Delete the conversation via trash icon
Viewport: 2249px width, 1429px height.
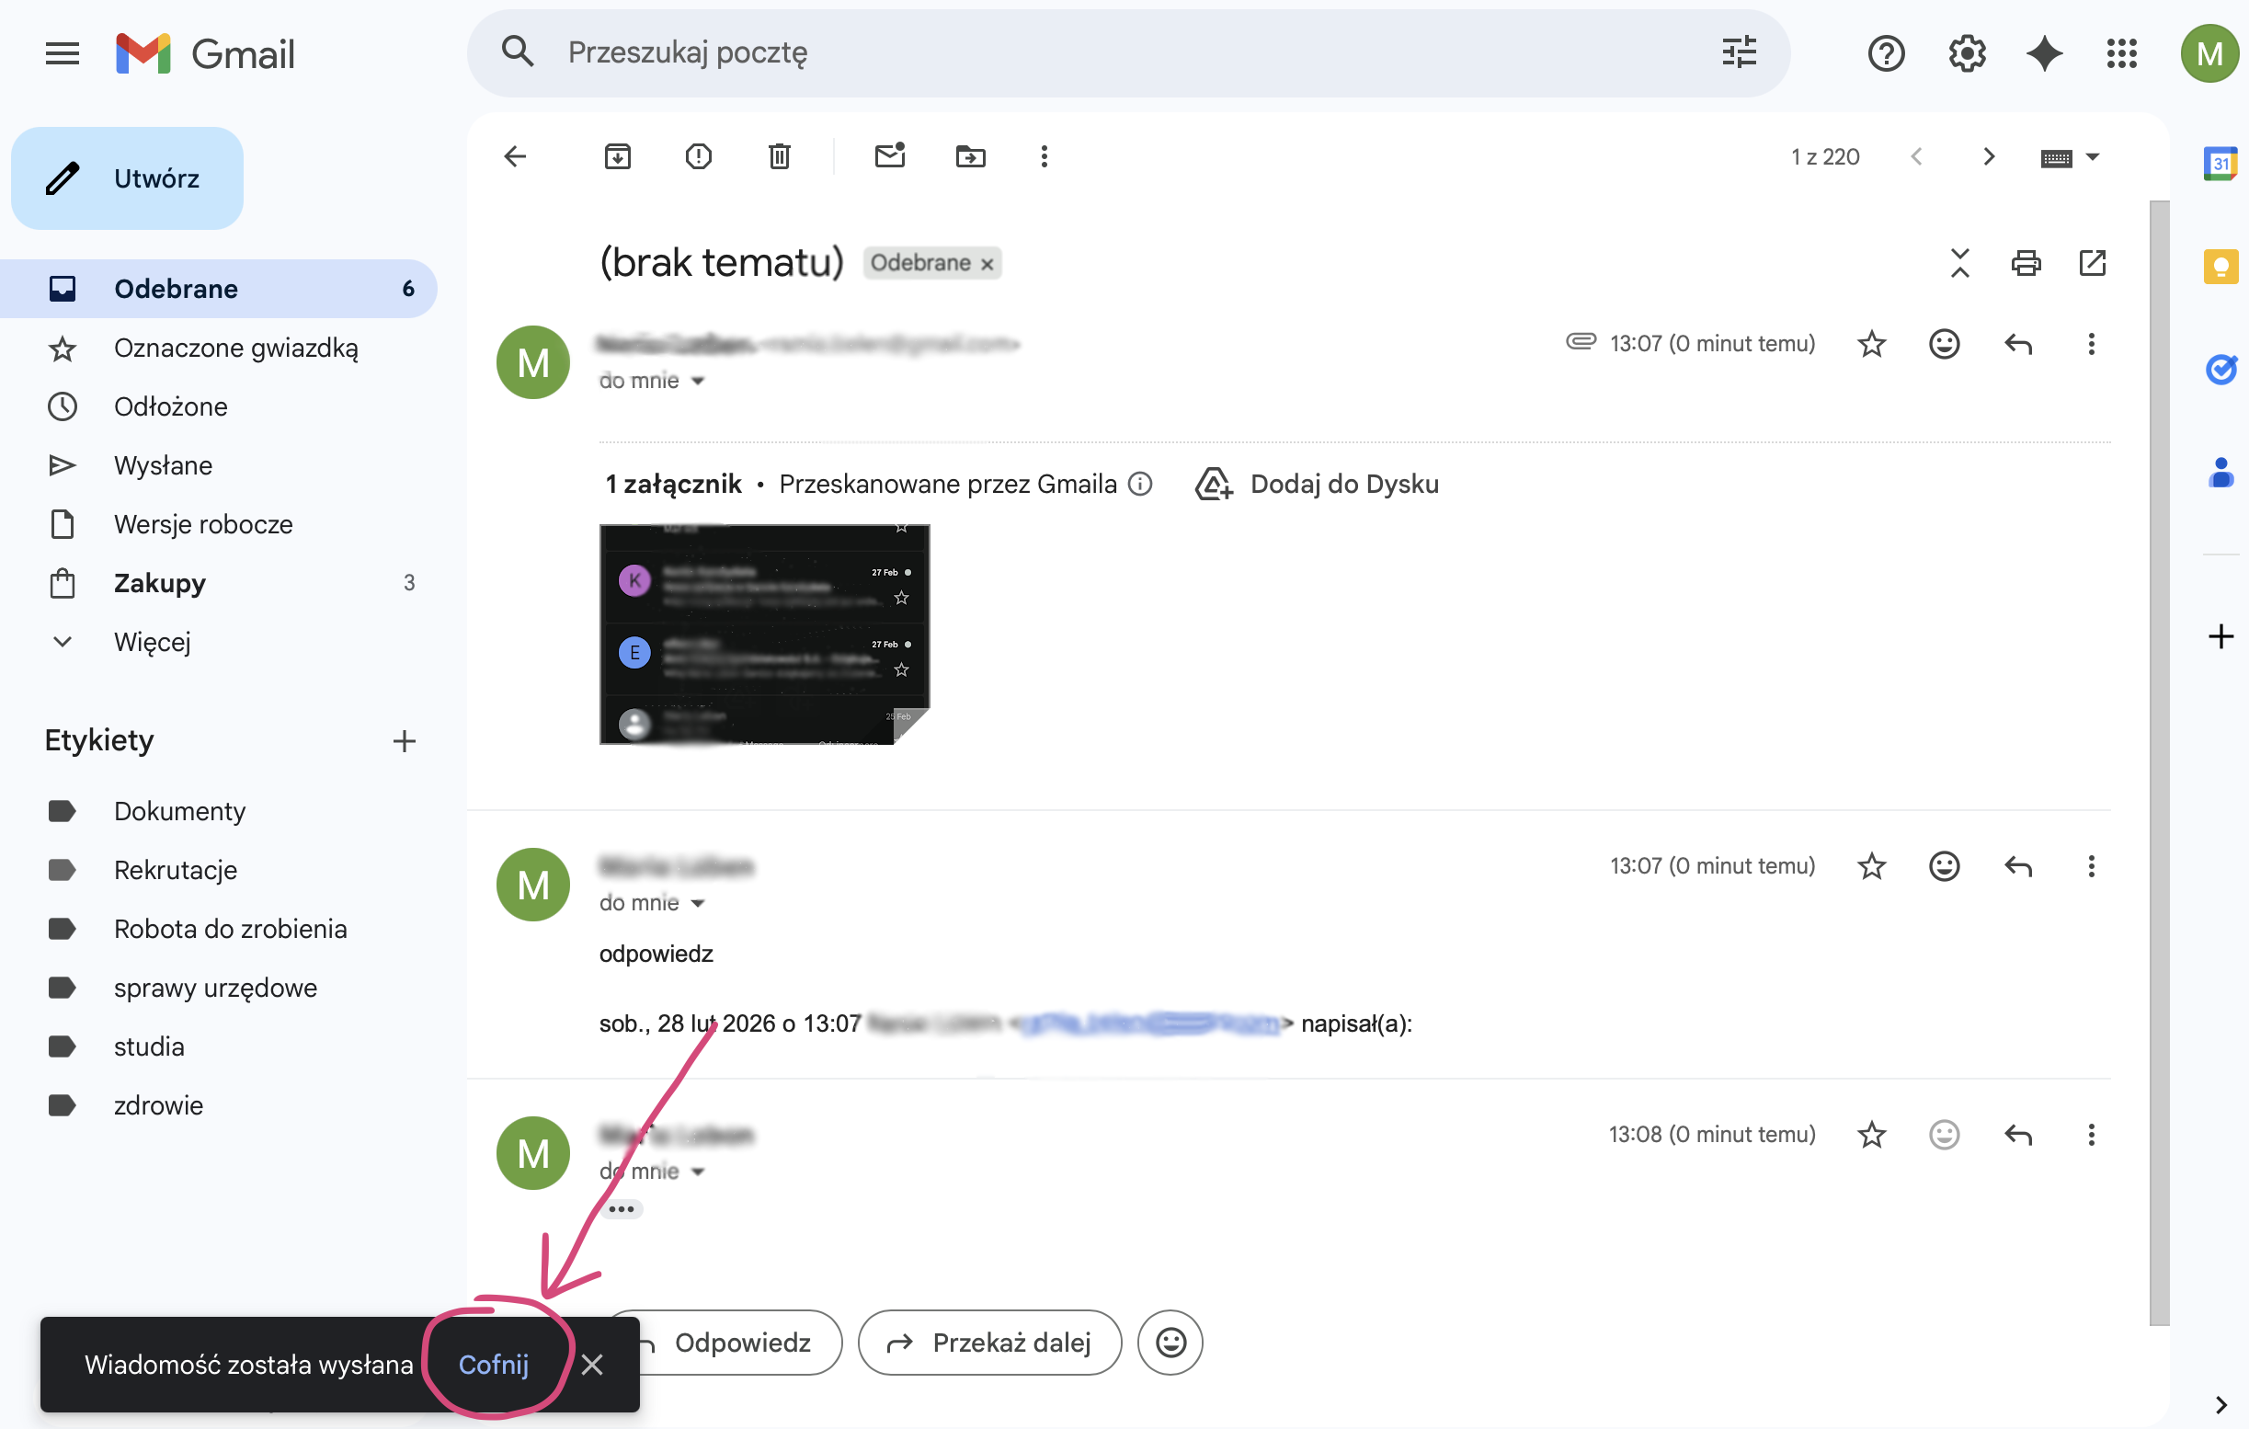(780, 156)
